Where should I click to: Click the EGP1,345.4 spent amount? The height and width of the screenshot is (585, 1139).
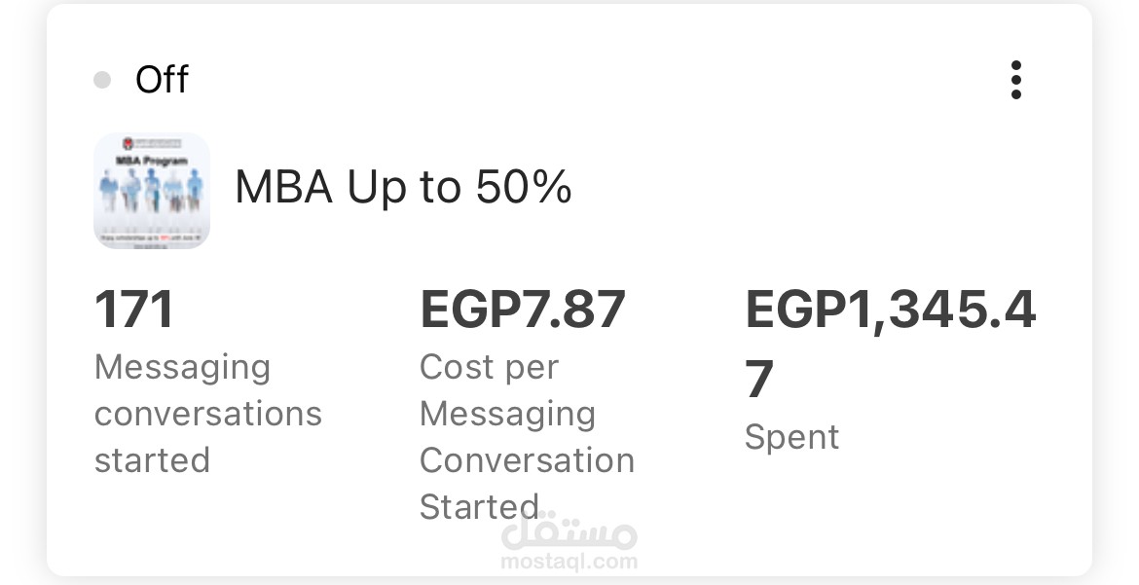890,311
